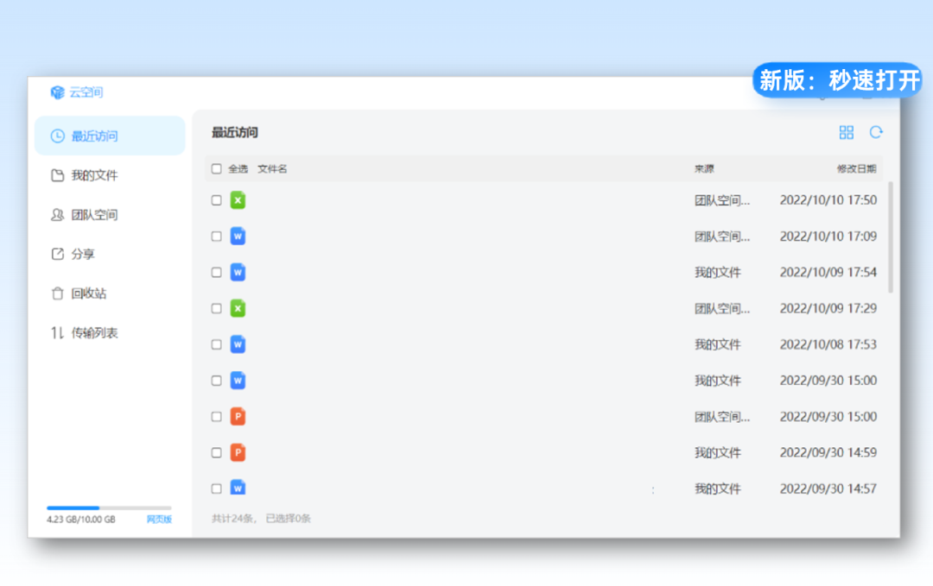Click the 文件名 column header
This screenshot has height=586, width=933.
(x=272, y=169)
